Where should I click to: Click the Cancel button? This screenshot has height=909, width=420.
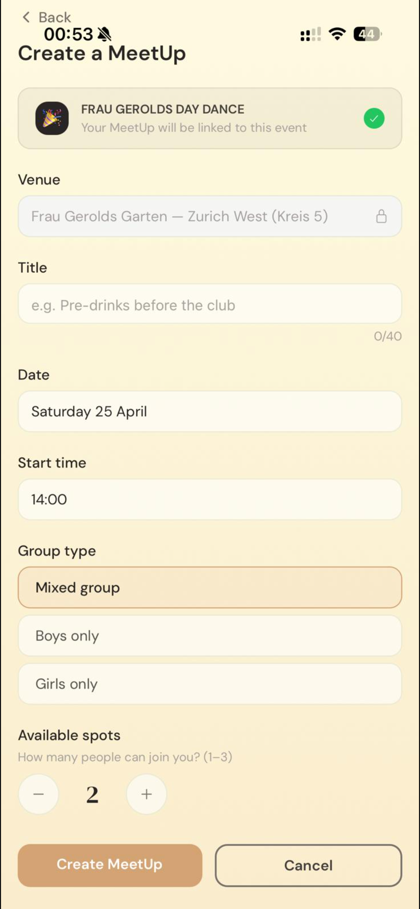(308, 865)
